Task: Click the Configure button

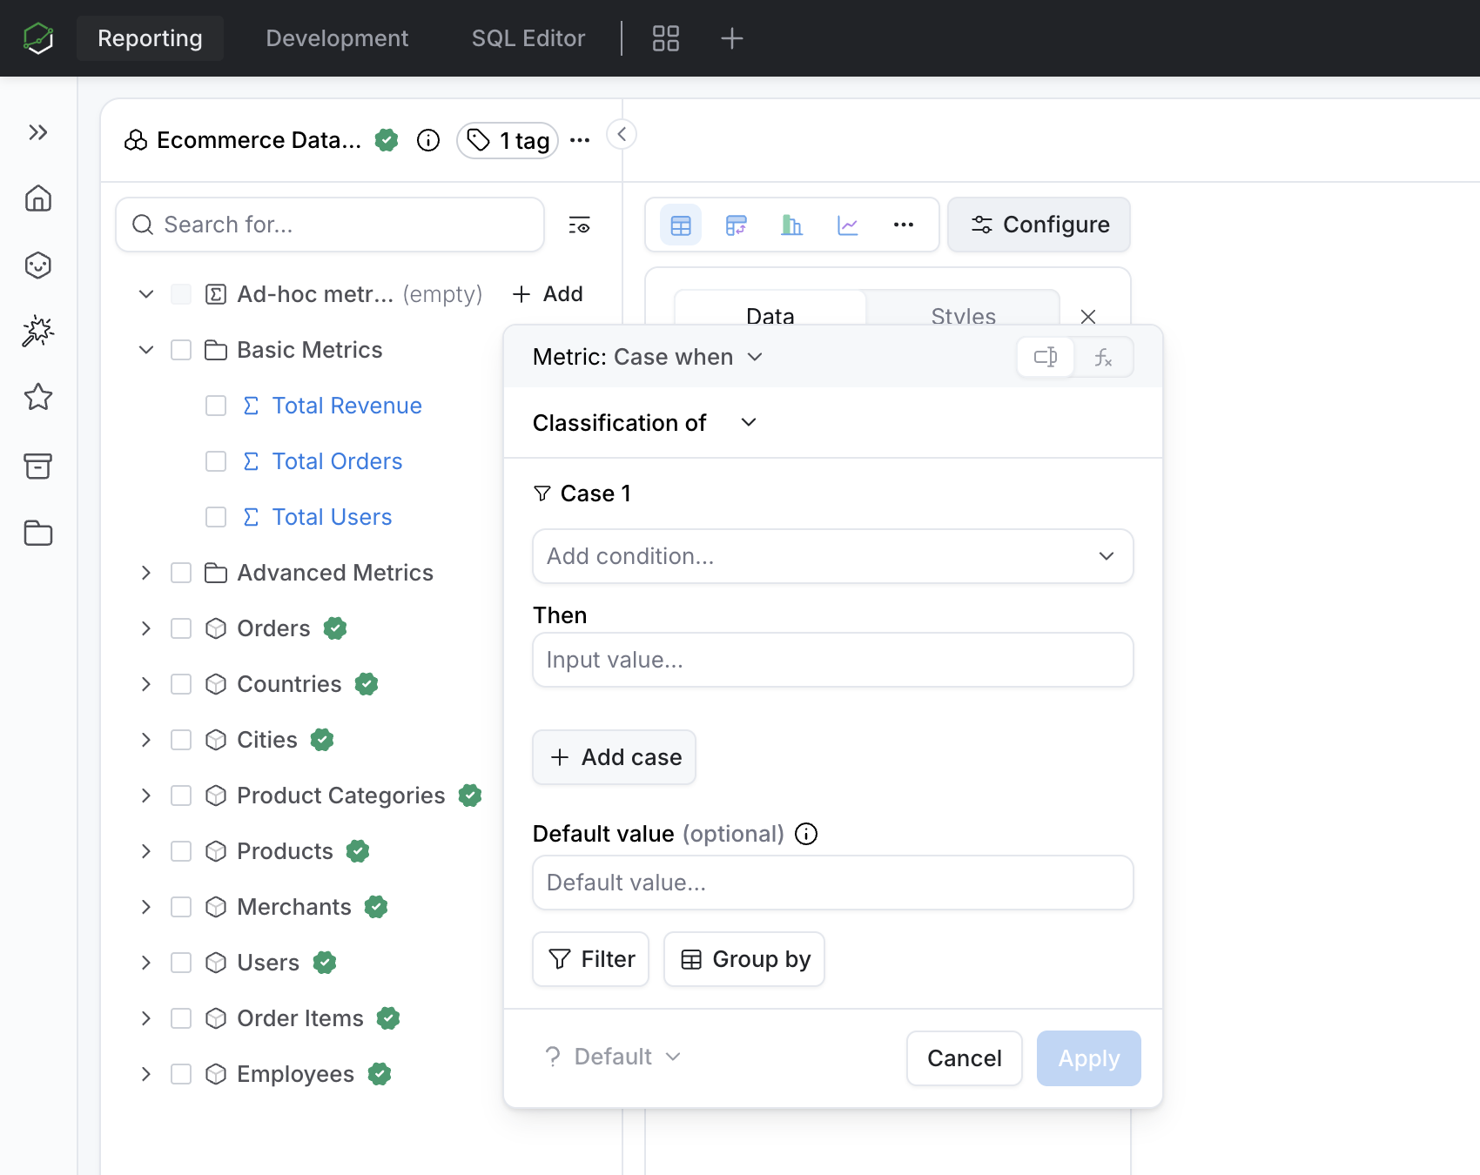Action: (1039, 225)
